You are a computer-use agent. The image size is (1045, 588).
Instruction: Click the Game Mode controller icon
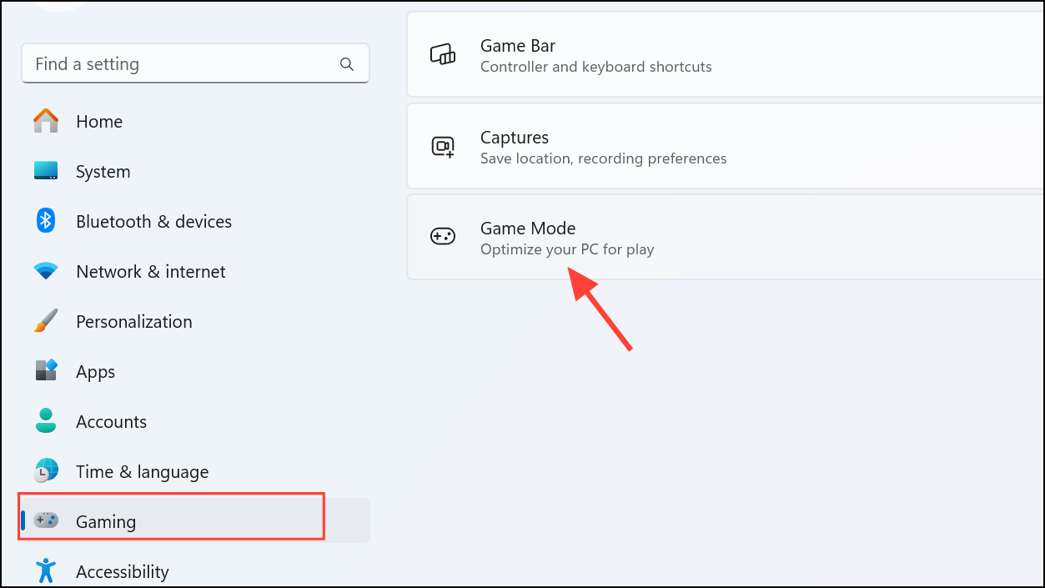[x=442, y=237]
